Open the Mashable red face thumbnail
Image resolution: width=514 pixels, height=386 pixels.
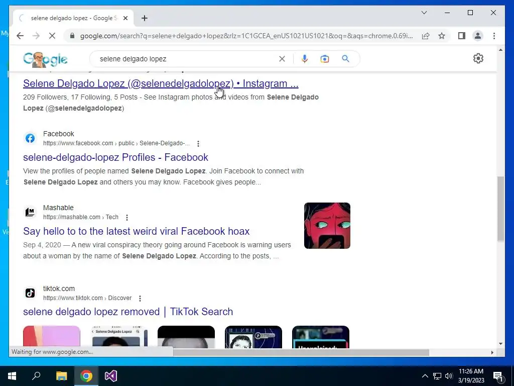point(327,226)
